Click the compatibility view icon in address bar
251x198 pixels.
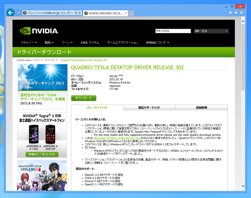point(76,13)
